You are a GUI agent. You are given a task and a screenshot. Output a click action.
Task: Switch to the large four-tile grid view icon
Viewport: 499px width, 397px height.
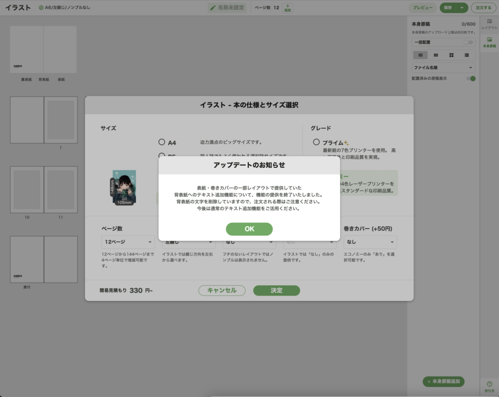pyautogui.click(x=451, y=55)
